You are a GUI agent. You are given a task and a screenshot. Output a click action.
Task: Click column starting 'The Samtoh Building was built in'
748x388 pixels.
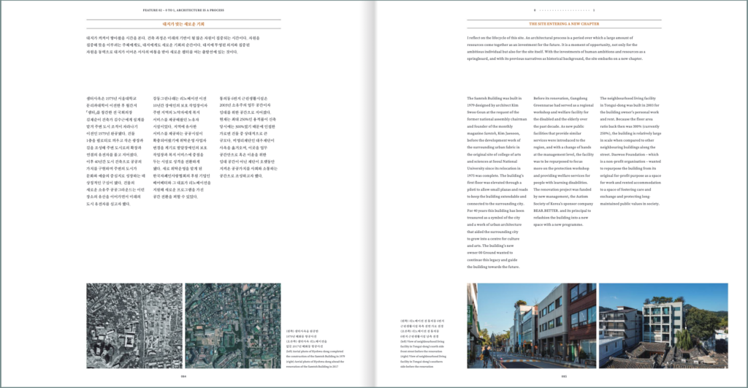(497, 182)
